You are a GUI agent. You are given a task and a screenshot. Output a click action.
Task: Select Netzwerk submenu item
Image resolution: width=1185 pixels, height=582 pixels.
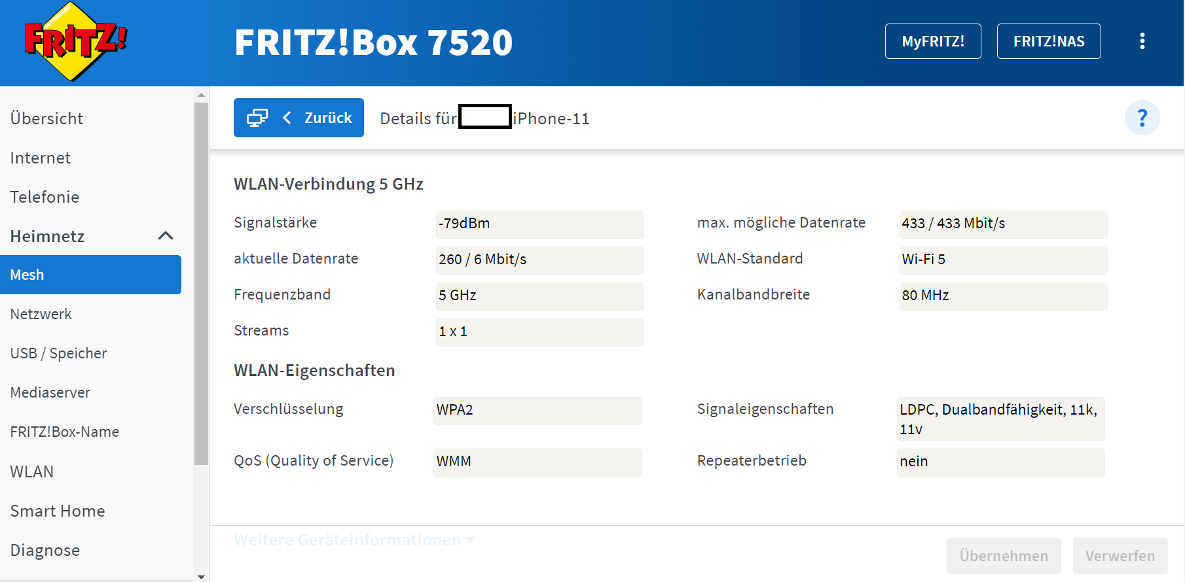point(41,314)
